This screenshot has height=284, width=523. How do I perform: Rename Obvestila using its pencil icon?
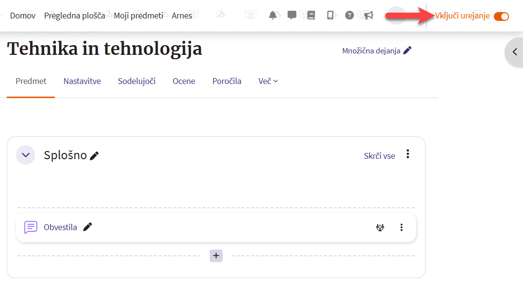coord(87,227)
